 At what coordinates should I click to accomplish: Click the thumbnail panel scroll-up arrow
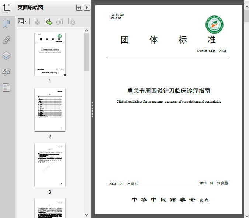pyautogui.click(x=87, y=30)
